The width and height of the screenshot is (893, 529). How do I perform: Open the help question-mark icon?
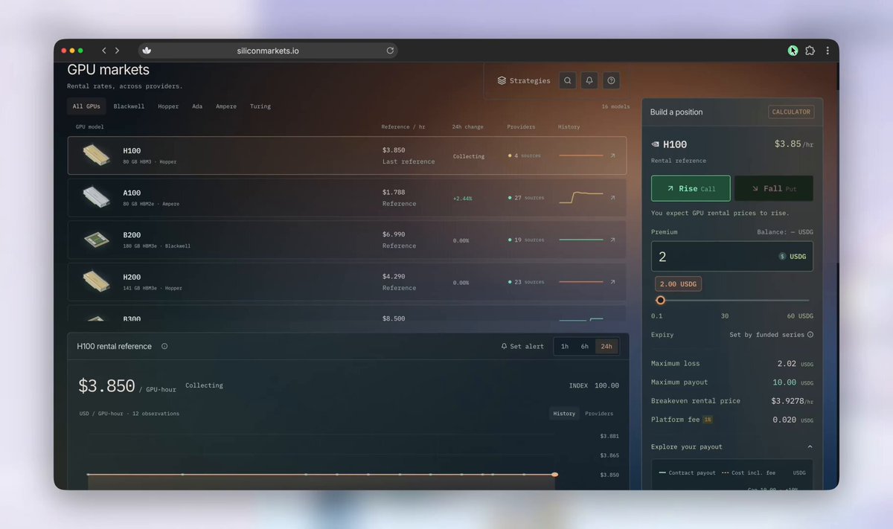612,80
